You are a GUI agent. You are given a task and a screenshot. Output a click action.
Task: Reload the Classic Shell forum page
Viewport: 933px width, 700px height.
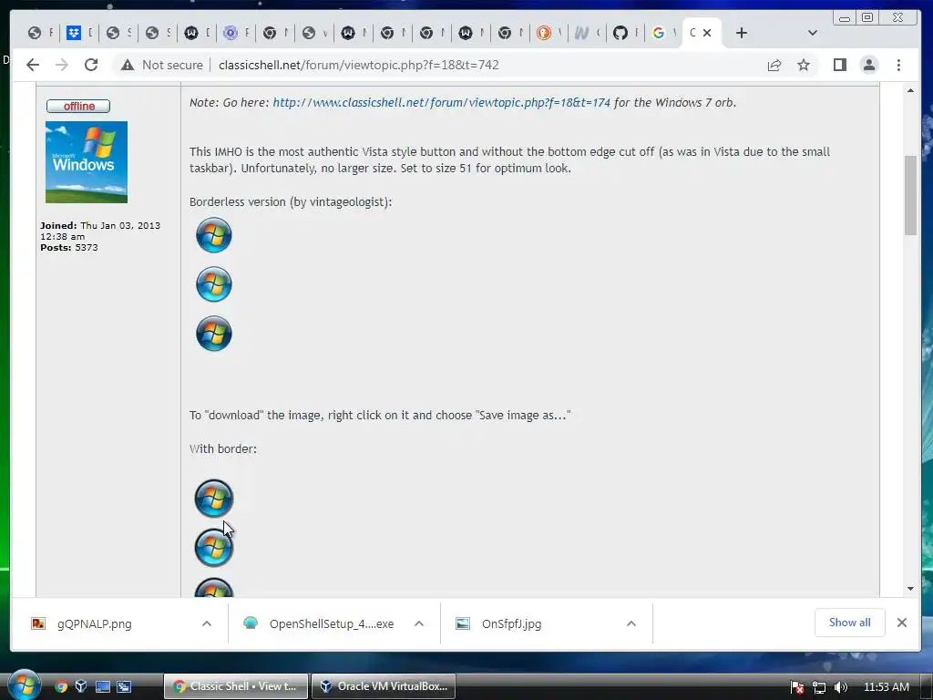tap(91, 65)
